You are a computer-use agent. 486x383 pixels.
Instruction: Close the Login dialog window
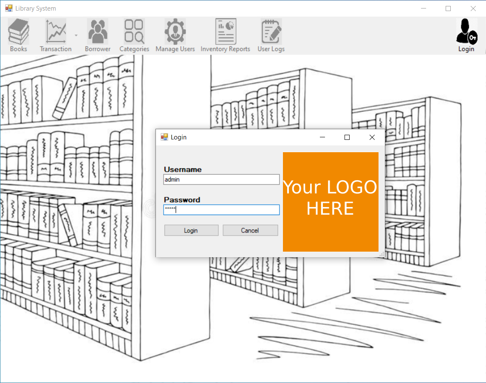pos(372,137)
